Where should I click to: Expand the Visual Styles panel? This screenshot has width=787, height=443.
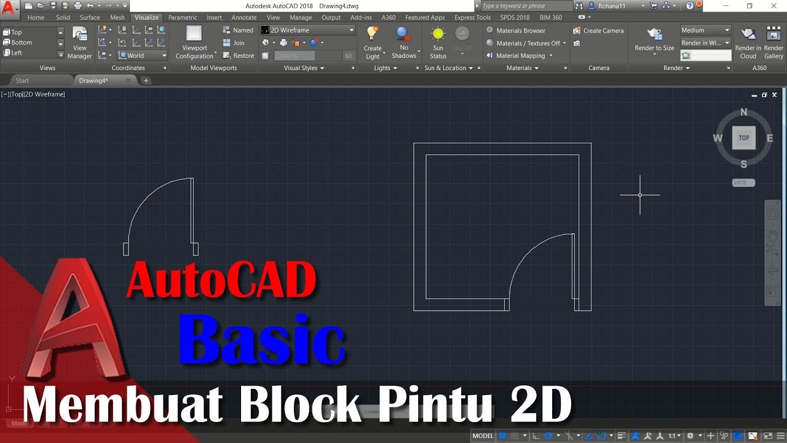click(x=304, y=68)
